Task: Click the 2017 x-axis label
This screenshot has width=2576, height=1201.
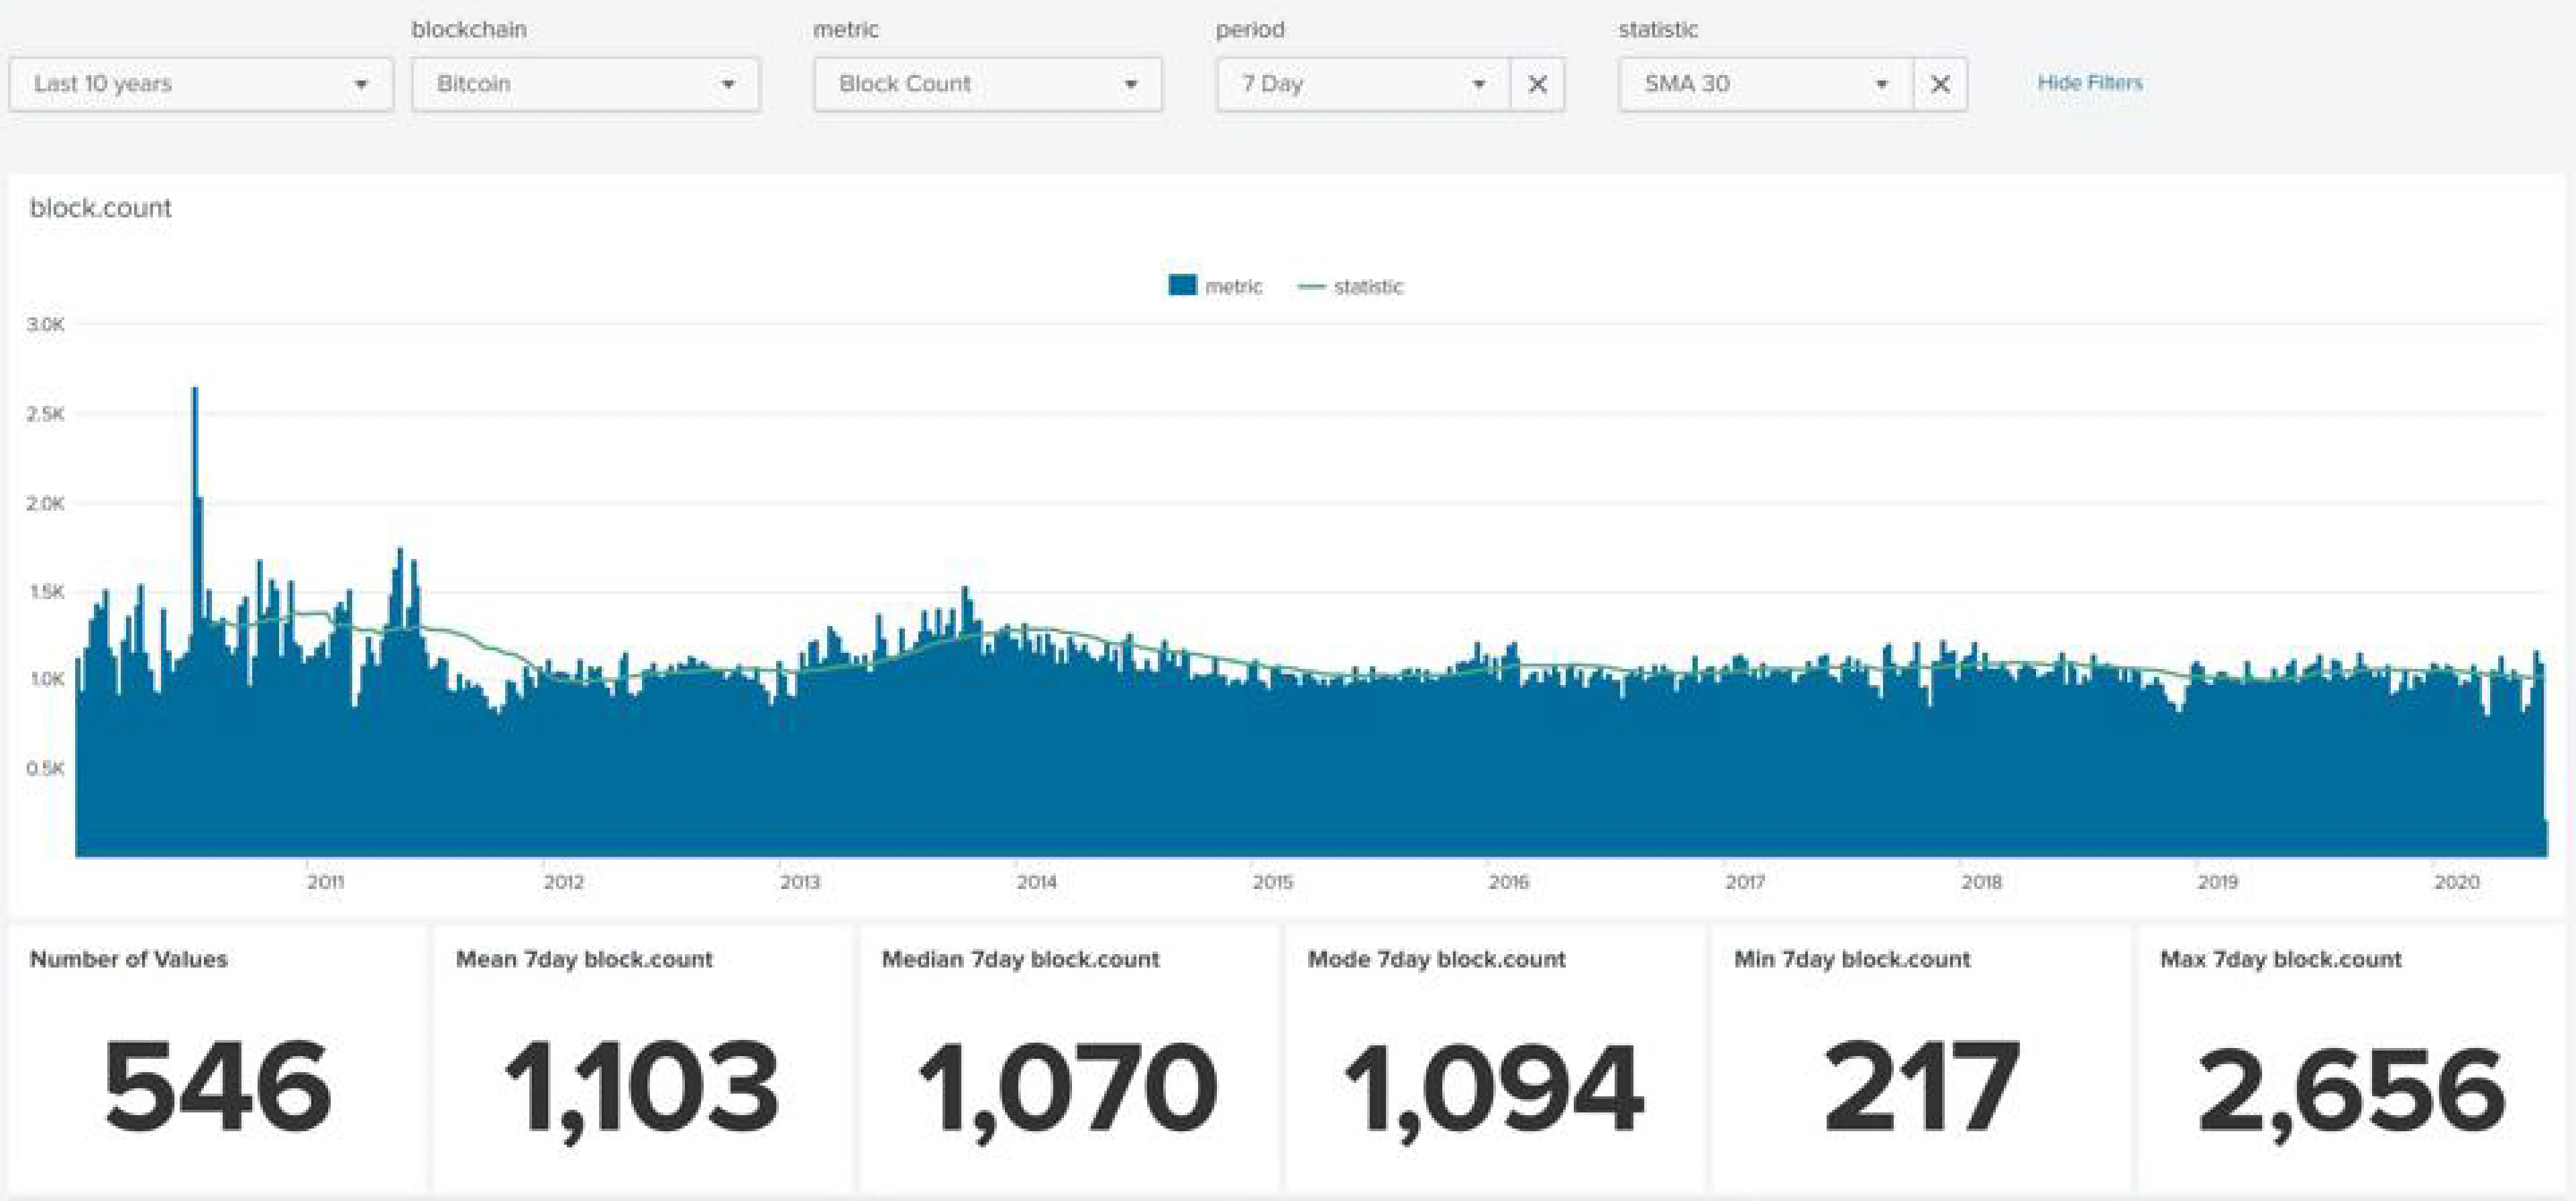Action: [1745, 882]
